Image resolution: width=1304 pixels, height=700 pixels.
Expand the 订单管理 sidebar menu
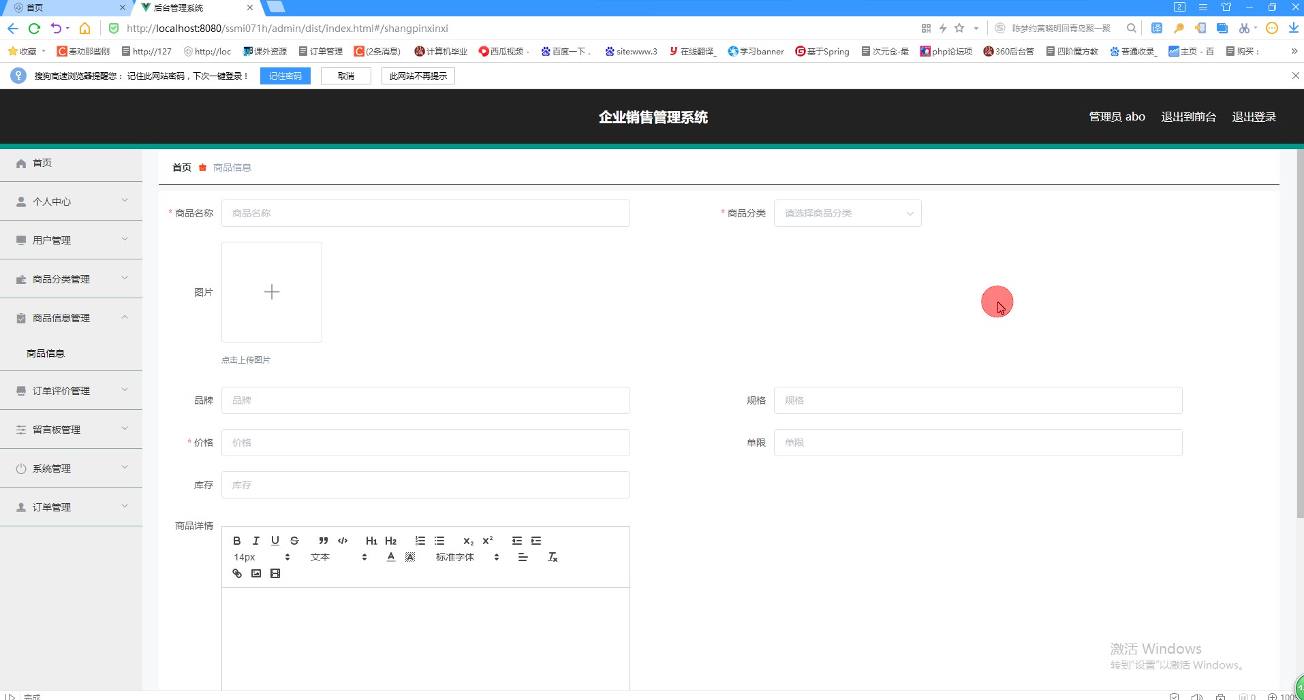pyautogui.click(x=72, y=507)
